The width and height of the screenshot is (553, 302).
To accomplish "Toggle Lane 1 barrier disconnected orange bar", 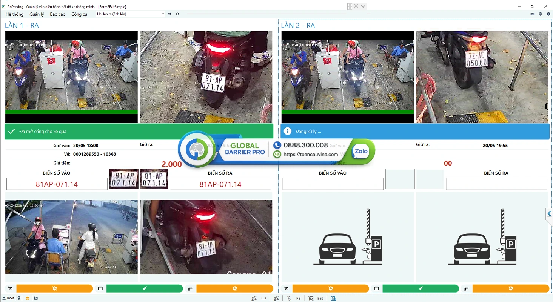I will click(235, 288).
